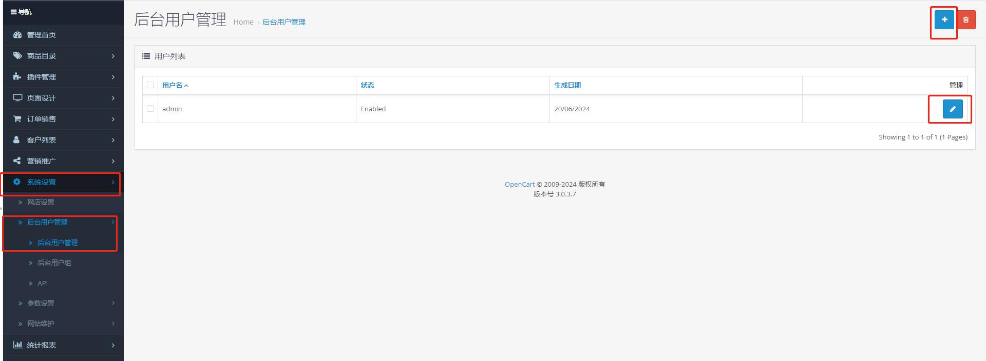Open the 网店设置 menu item
986x361 pixels.
(41, 203)
